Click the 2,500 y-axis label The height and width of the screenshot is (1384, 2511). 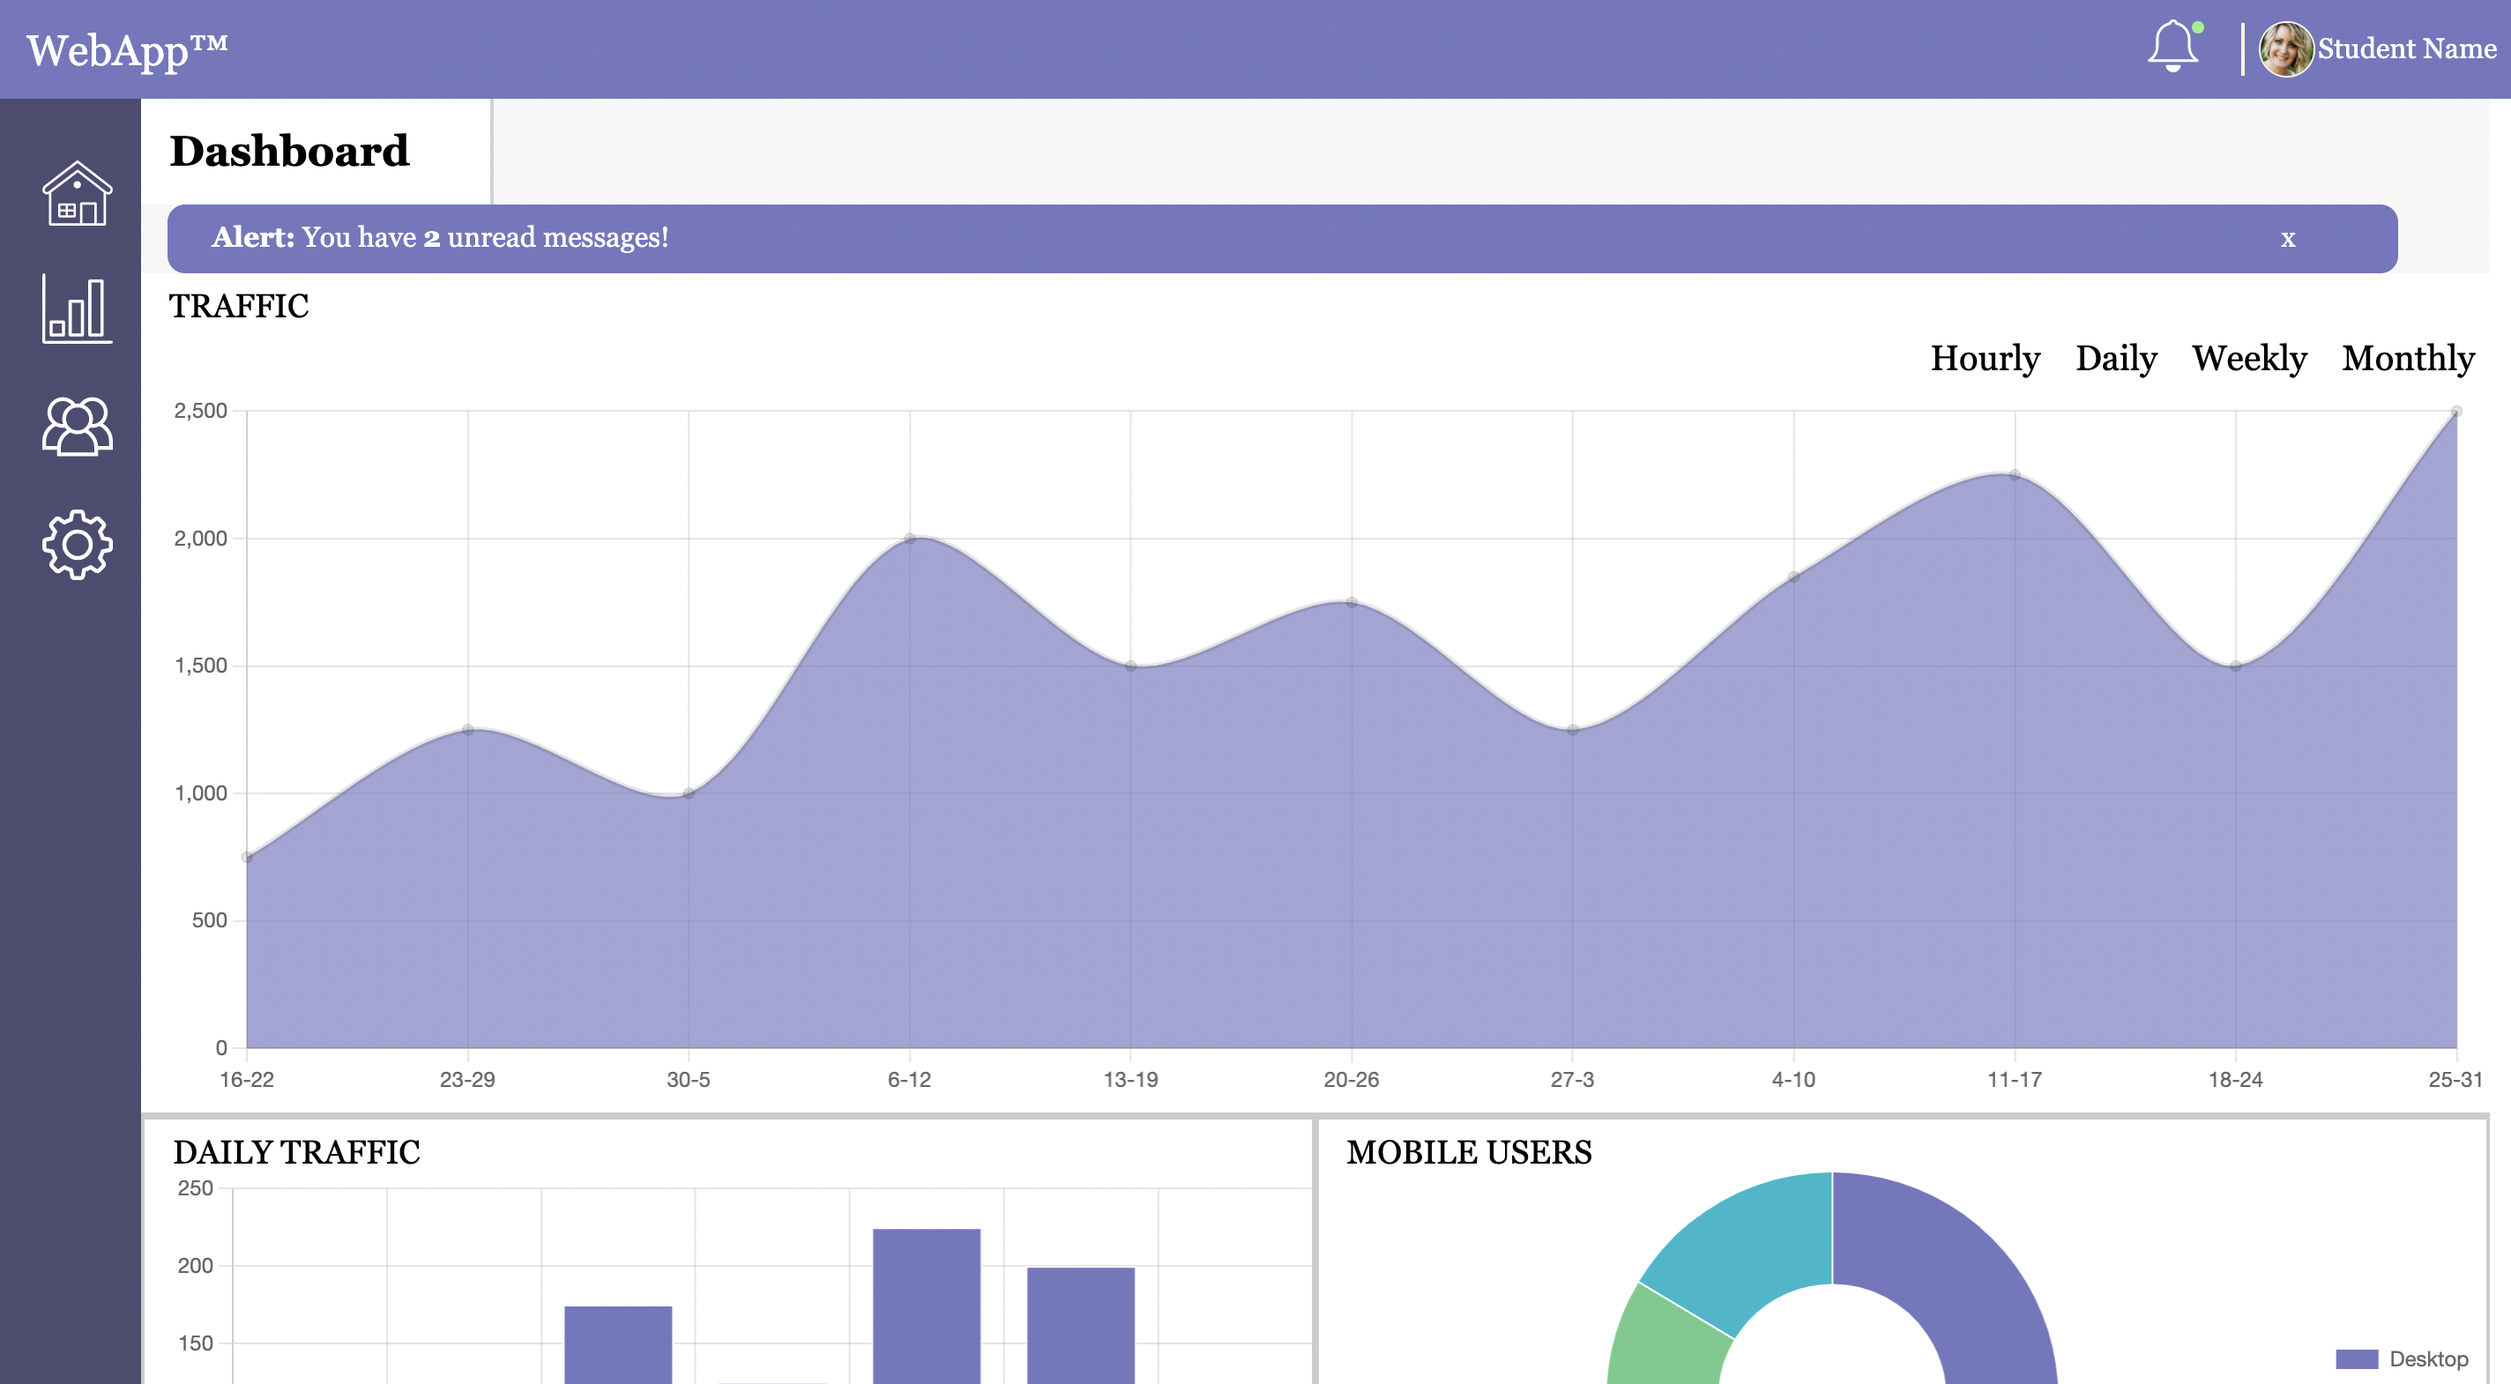pos(200,410)
